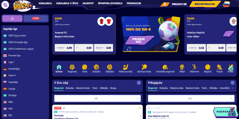Switch sidebar to V ŽIVO mode
The image size is (239, 119).
[36, 18]
